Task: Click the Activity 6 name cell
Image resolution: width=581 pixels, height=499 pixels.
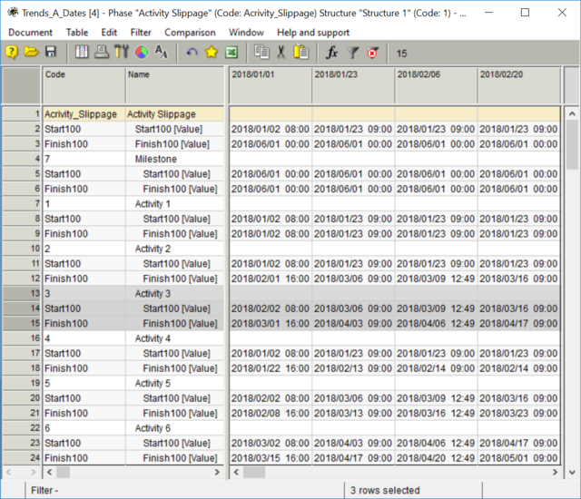Action: coord(175,428)
